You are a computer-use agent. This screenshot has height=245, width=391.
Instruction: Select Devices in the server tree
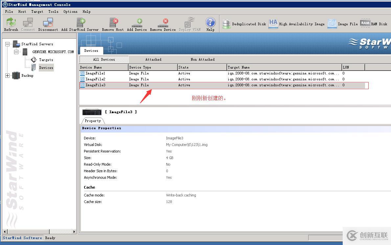46,68
